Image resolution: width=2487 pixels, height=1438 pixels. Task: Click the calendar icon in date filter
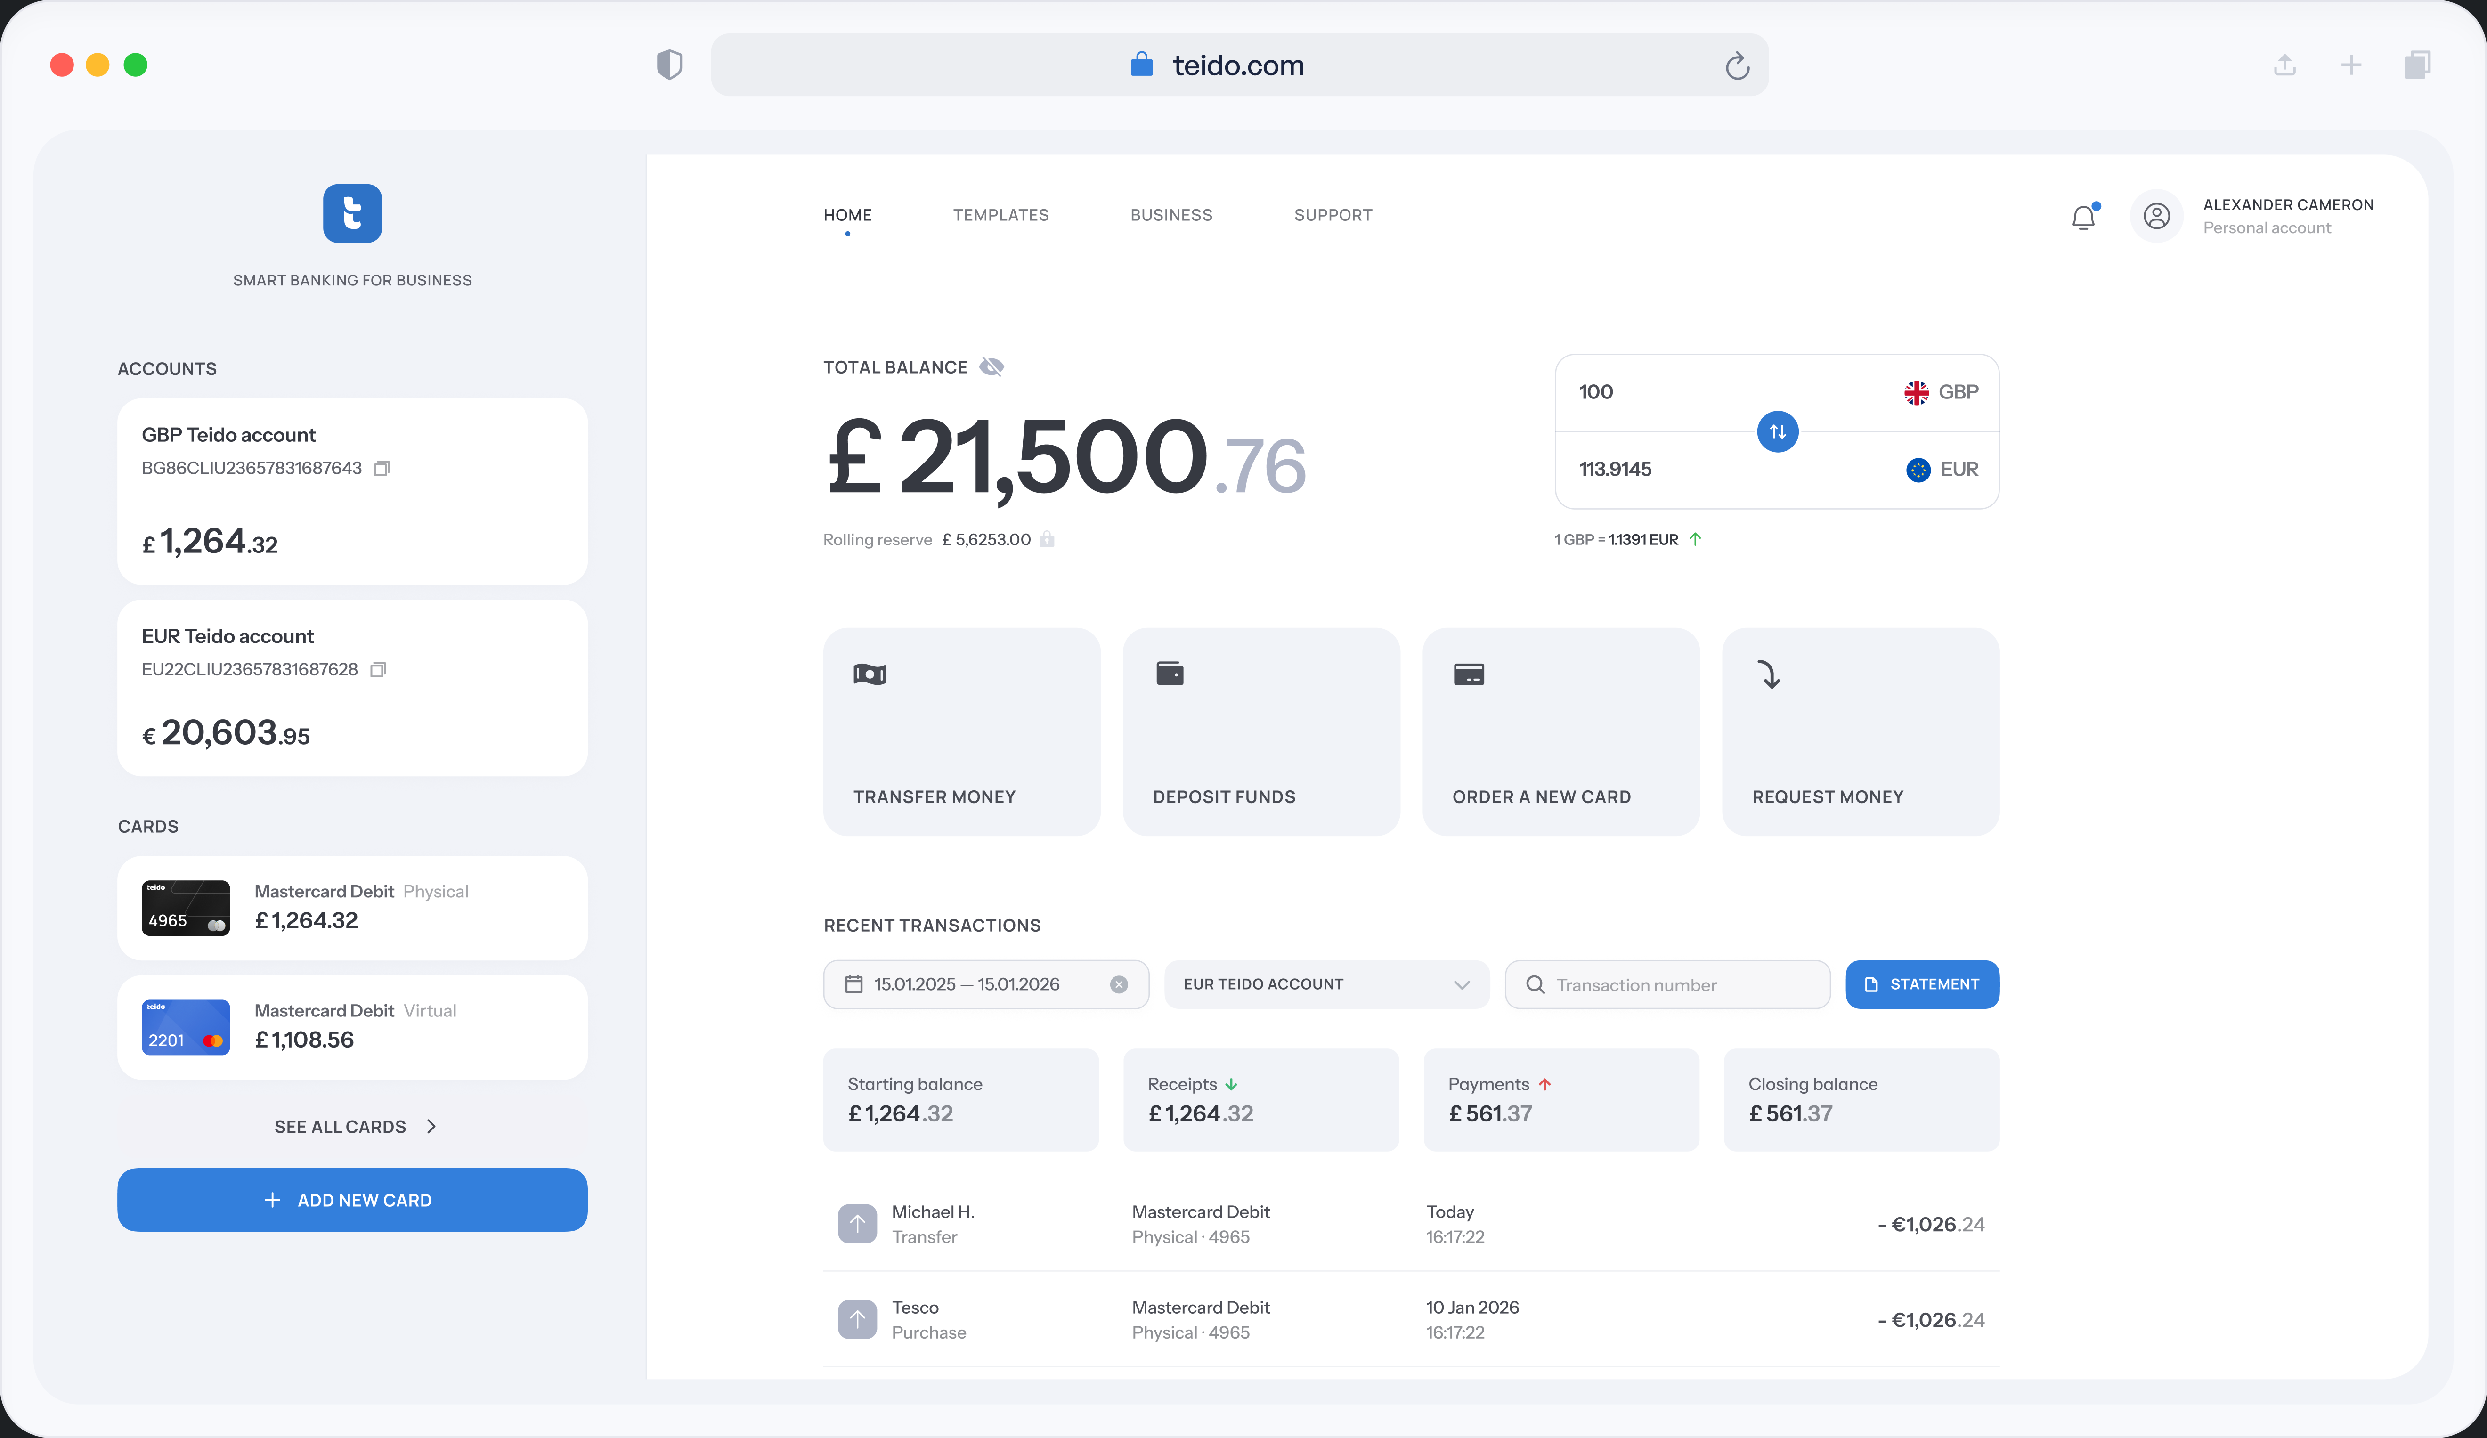(853, 984)
